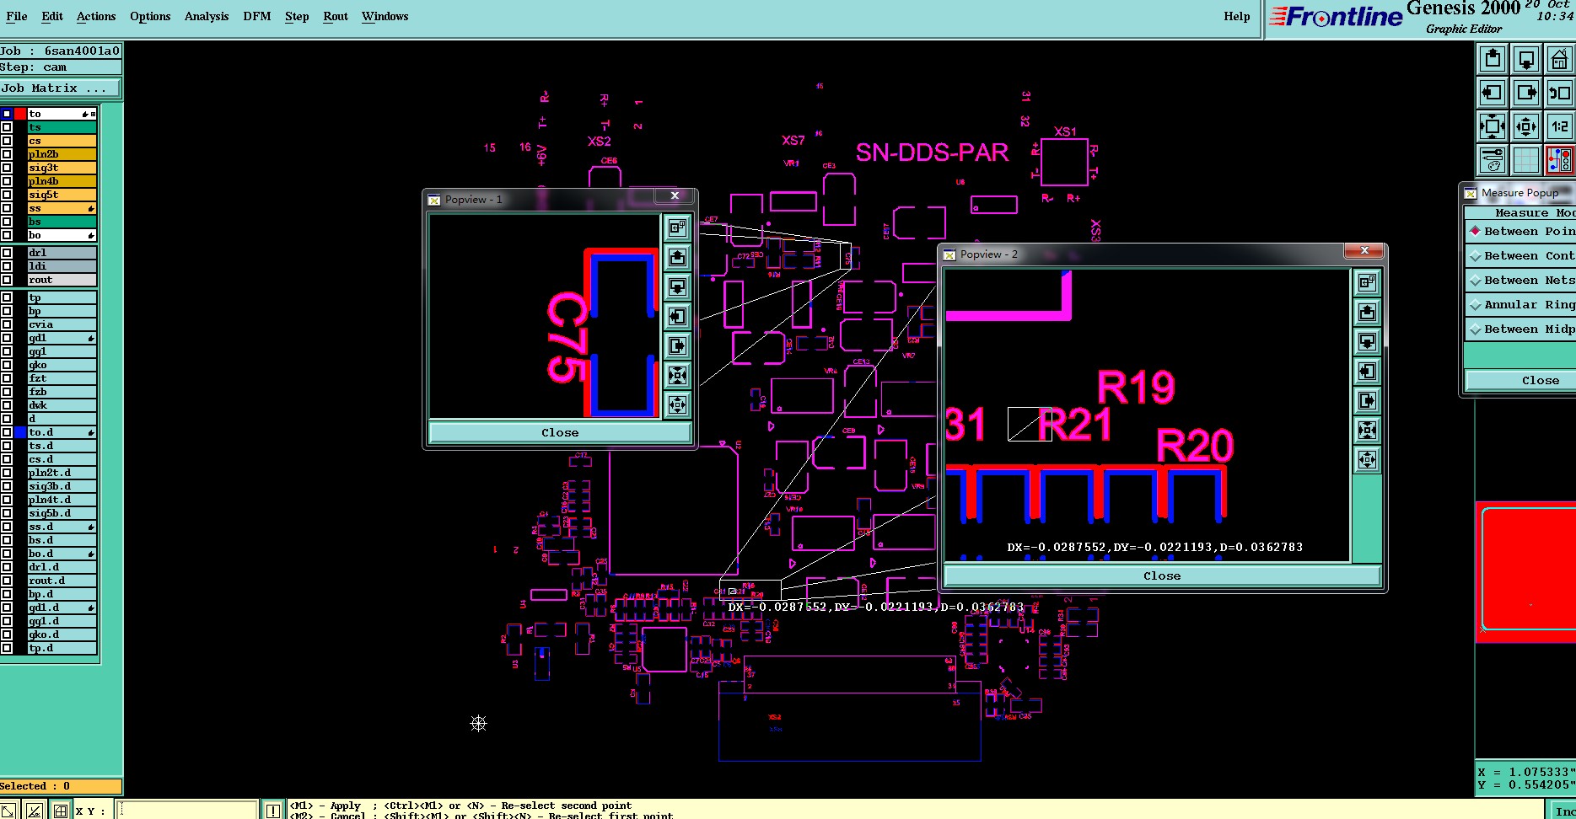1576x819 pixels.
Task: Select the 'ldi' layer name
Action: click(x=62, y=266)
